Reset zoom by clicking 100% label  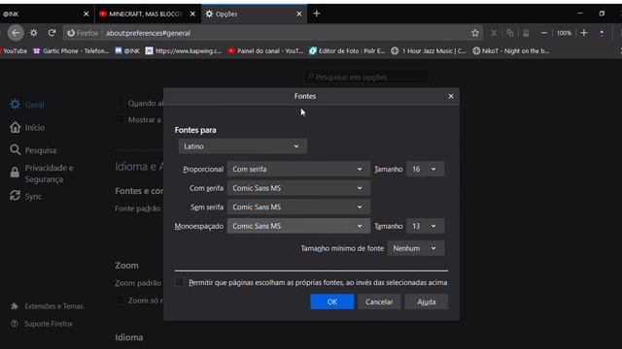pos(564,33)
